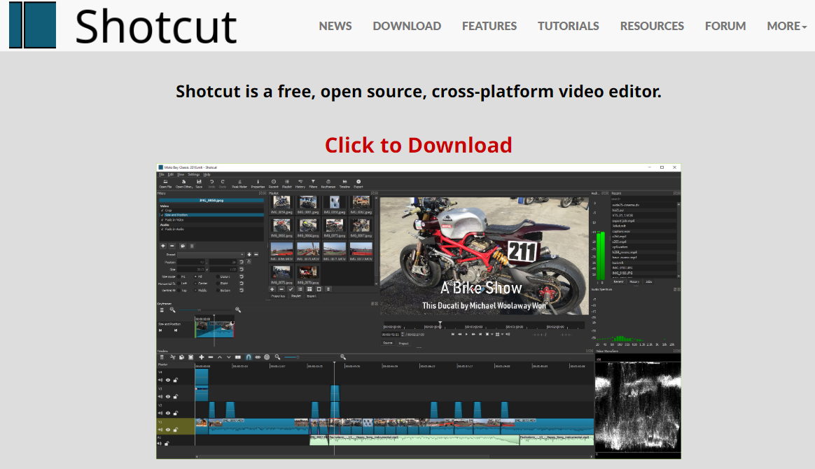This screenshot has height=469, width=815.
Task: Lock audio track A1 padlock icon
Action: [x=167, y=444]
